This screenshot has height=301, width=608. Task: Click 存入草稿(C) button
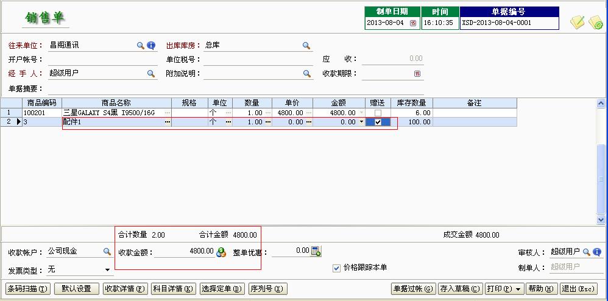click(x=461, y=289)
